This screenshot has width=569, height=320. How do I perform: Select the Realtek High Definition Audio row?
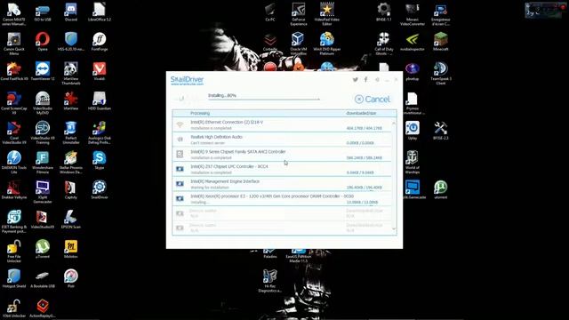point(282,140)
